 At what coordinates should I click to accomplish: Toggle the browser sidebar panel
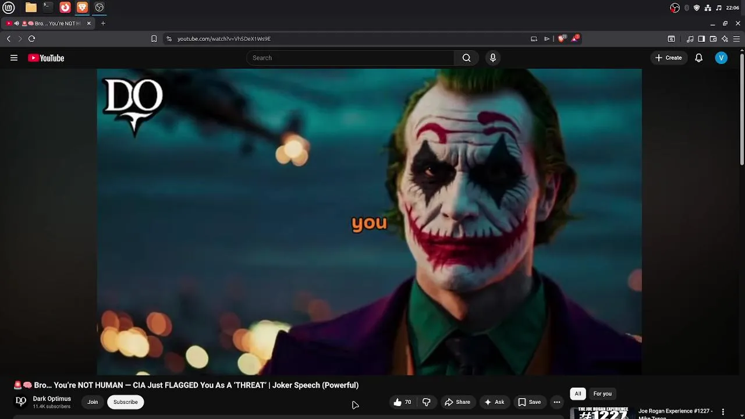pyautogui.click(x=701, y=39)
